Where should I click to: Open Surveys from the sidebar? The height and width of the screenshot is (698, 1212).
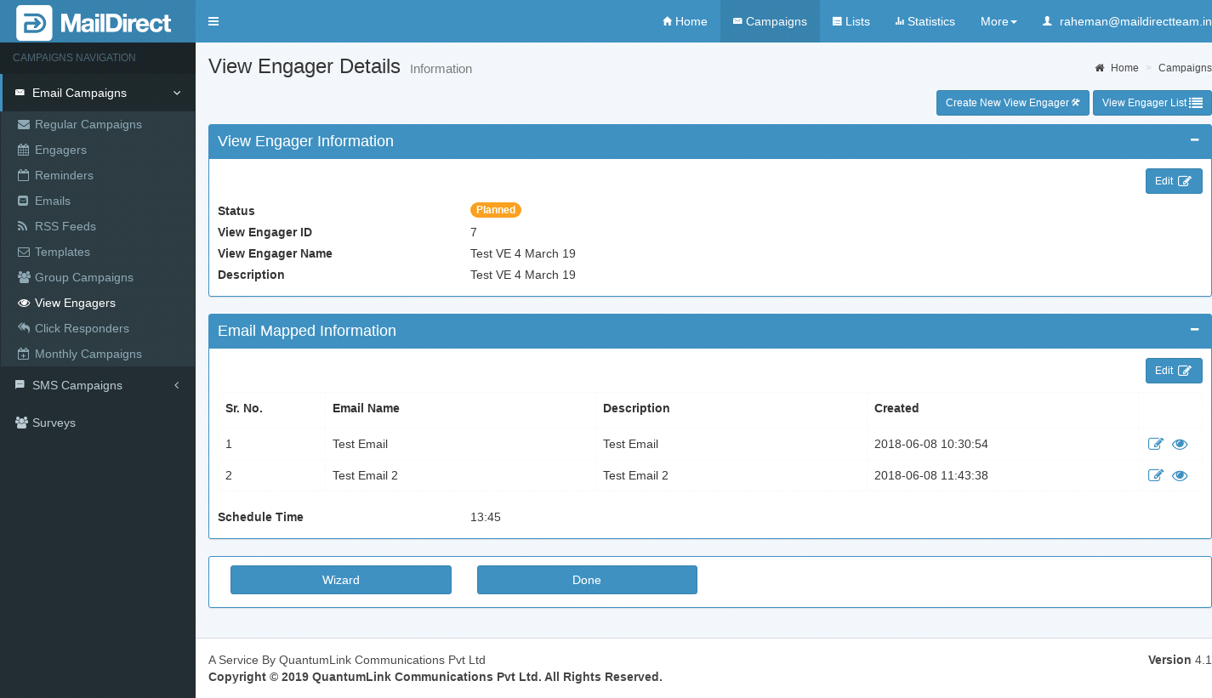click(54, 423)
